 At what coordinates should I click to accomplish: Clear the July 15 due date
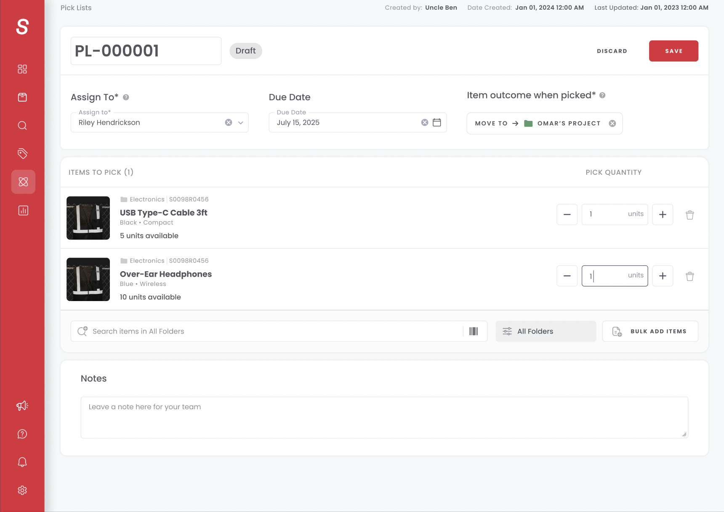[424, 122]
